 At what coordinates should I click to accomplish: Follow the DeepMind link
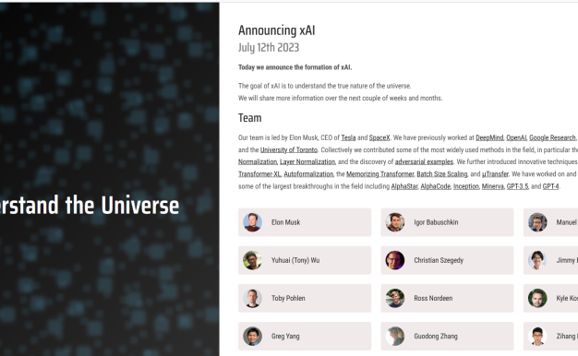point(489,137)
